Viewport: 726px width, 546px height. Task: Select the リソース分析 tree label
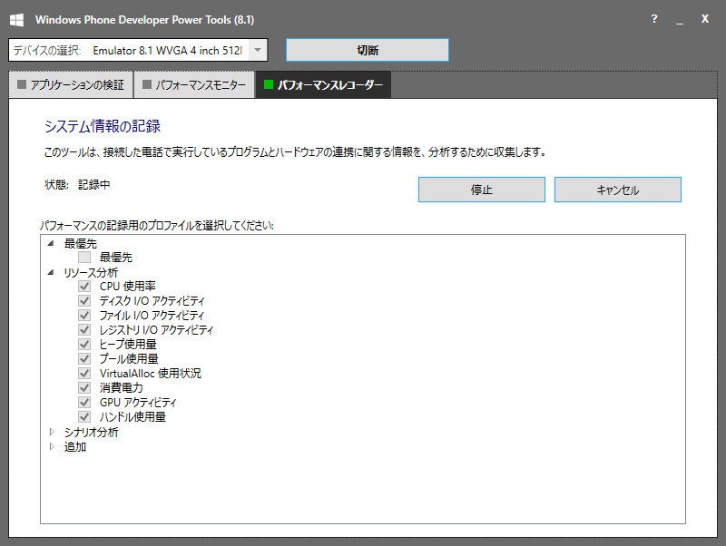pyautogui.click(x=91, y=272)
